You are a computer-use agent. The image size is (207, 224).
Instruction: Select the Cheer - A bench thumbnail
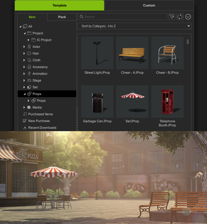tap(132, 53)
